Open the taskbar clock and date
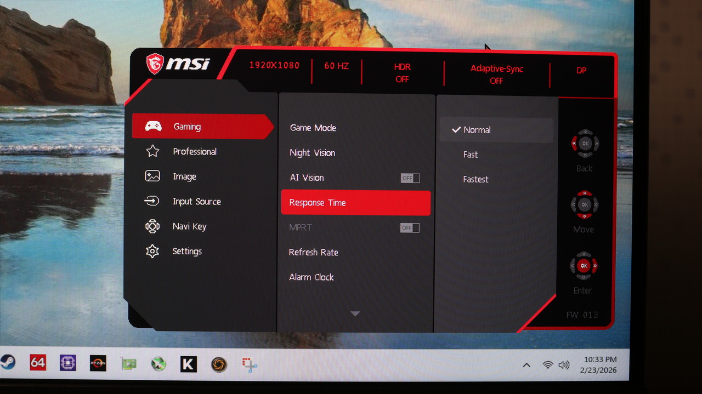The image size is (702, 394). point(599,364)
